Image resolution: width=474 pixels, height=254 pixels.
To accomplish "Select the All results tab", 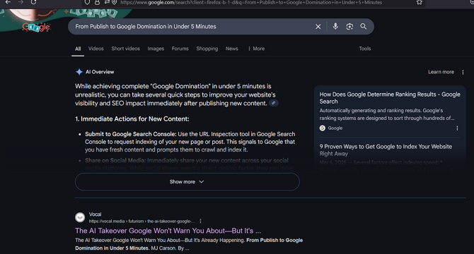I will (x=78, y=49).
